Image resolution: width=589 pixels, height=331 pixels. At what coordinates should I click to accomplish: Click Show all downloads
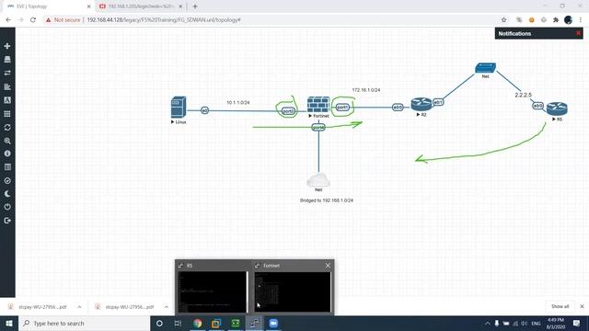point(560,306)
